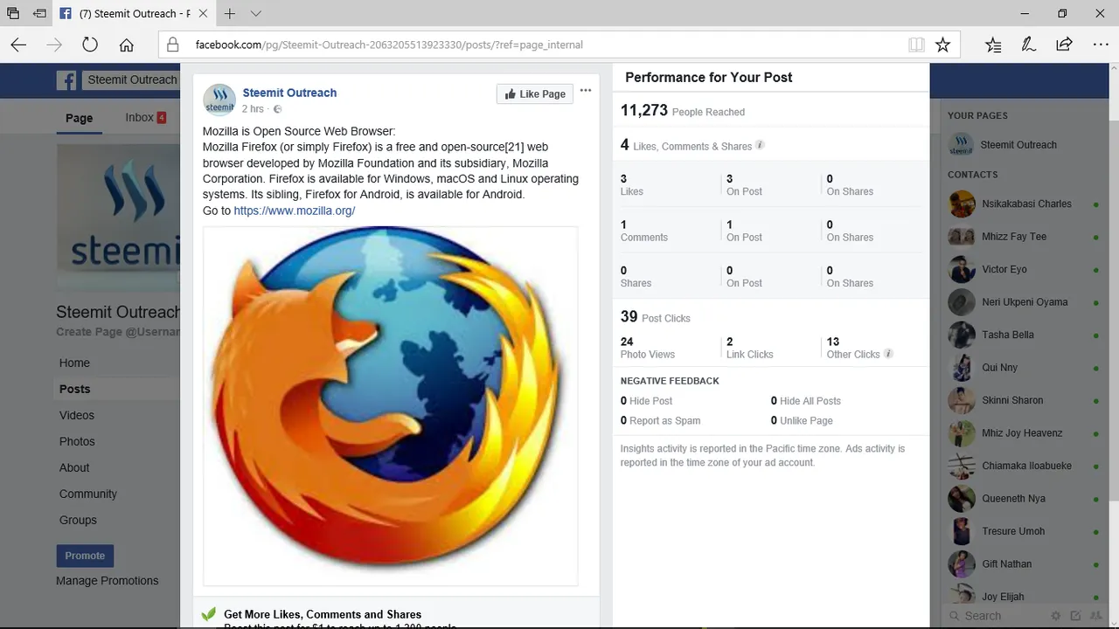This screenshot has width=1119, height=629.
Task: Open chat with Victor Eyo
Action: (x=1025, y=269)
